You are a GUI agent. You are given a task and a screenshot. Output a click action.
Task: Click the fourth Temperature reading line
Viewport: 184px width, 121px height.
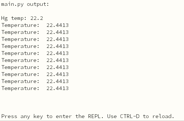pyautogui.click(x=35, y=46)
